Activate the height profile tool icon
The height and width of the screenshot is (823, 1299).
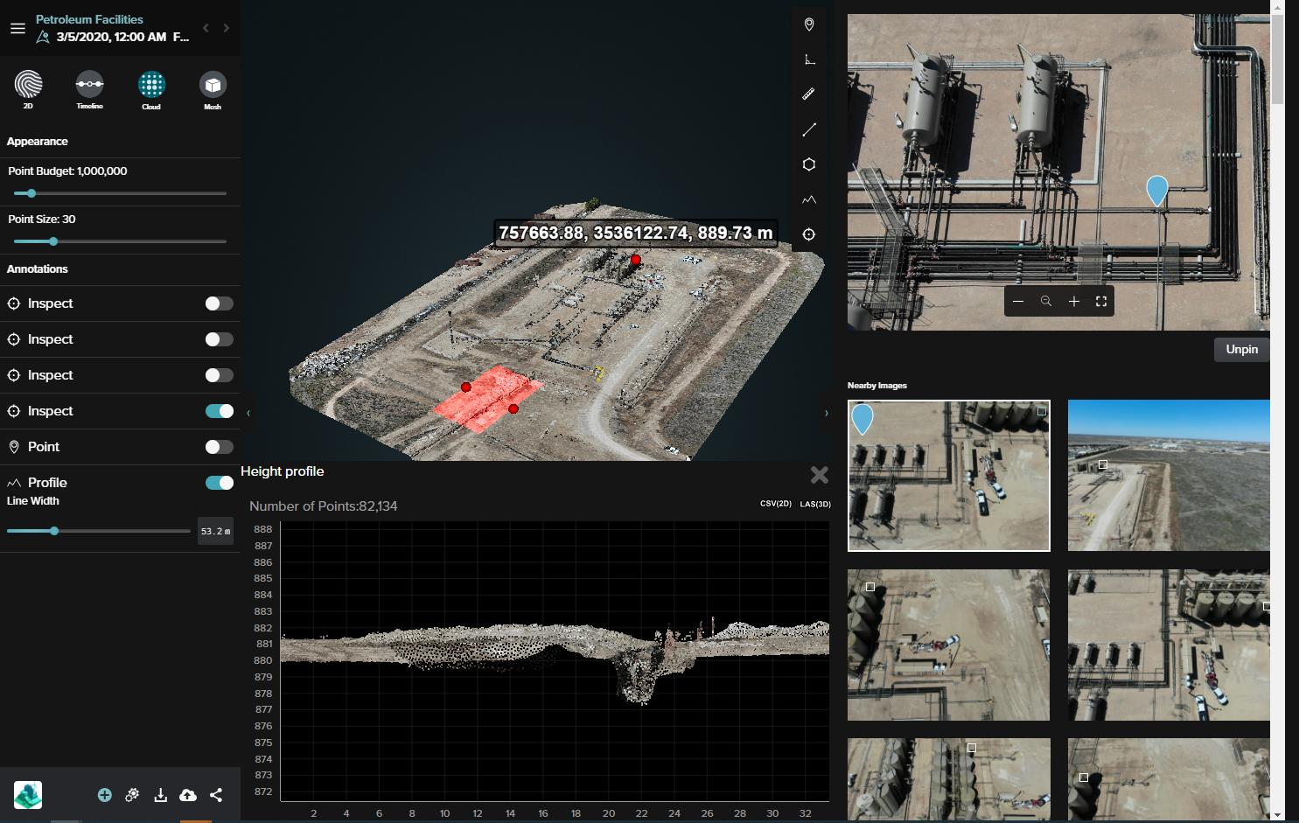809,199
